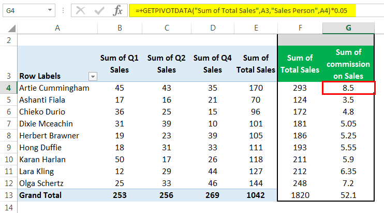Select cell G4 showing 8.5

pyautogui.click(x=348, y=88)
